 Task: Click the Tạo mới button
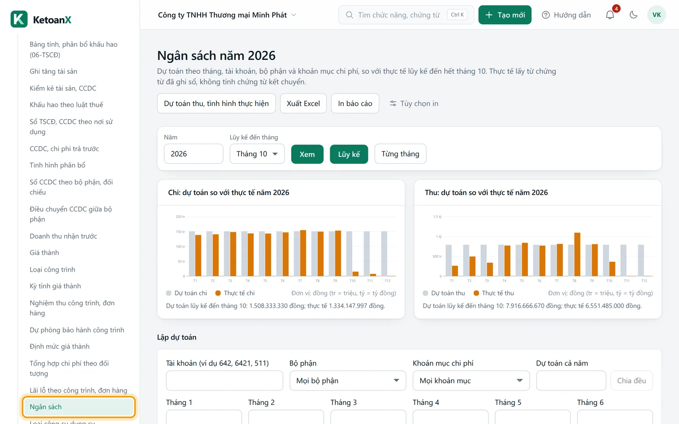[x=505, y=15]
